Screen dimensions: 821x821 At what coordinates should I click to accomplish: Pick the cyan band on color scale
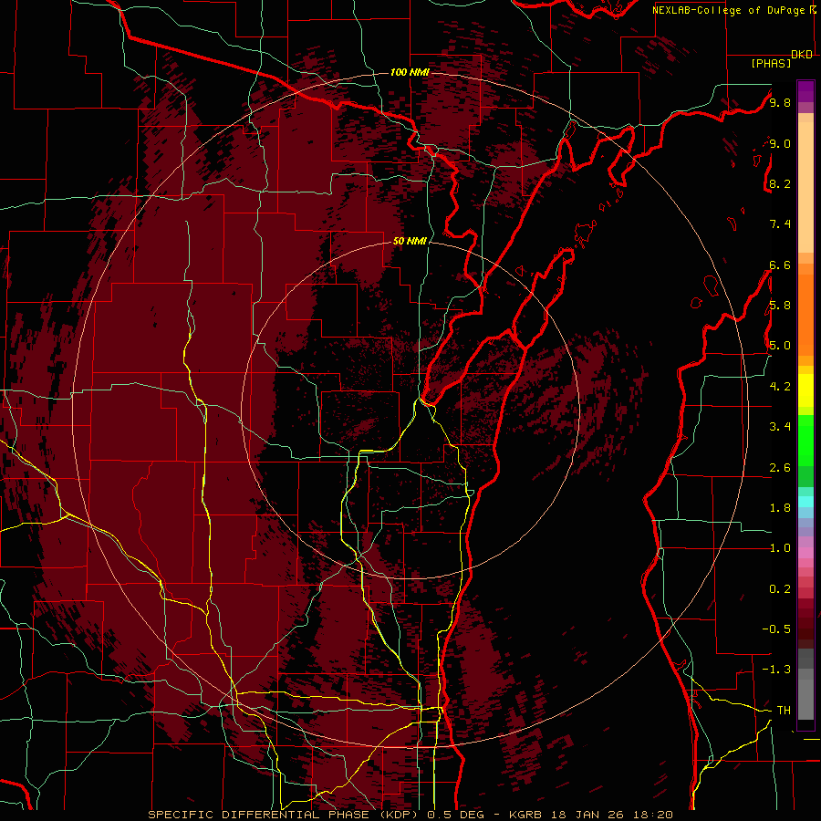(805, 502)
